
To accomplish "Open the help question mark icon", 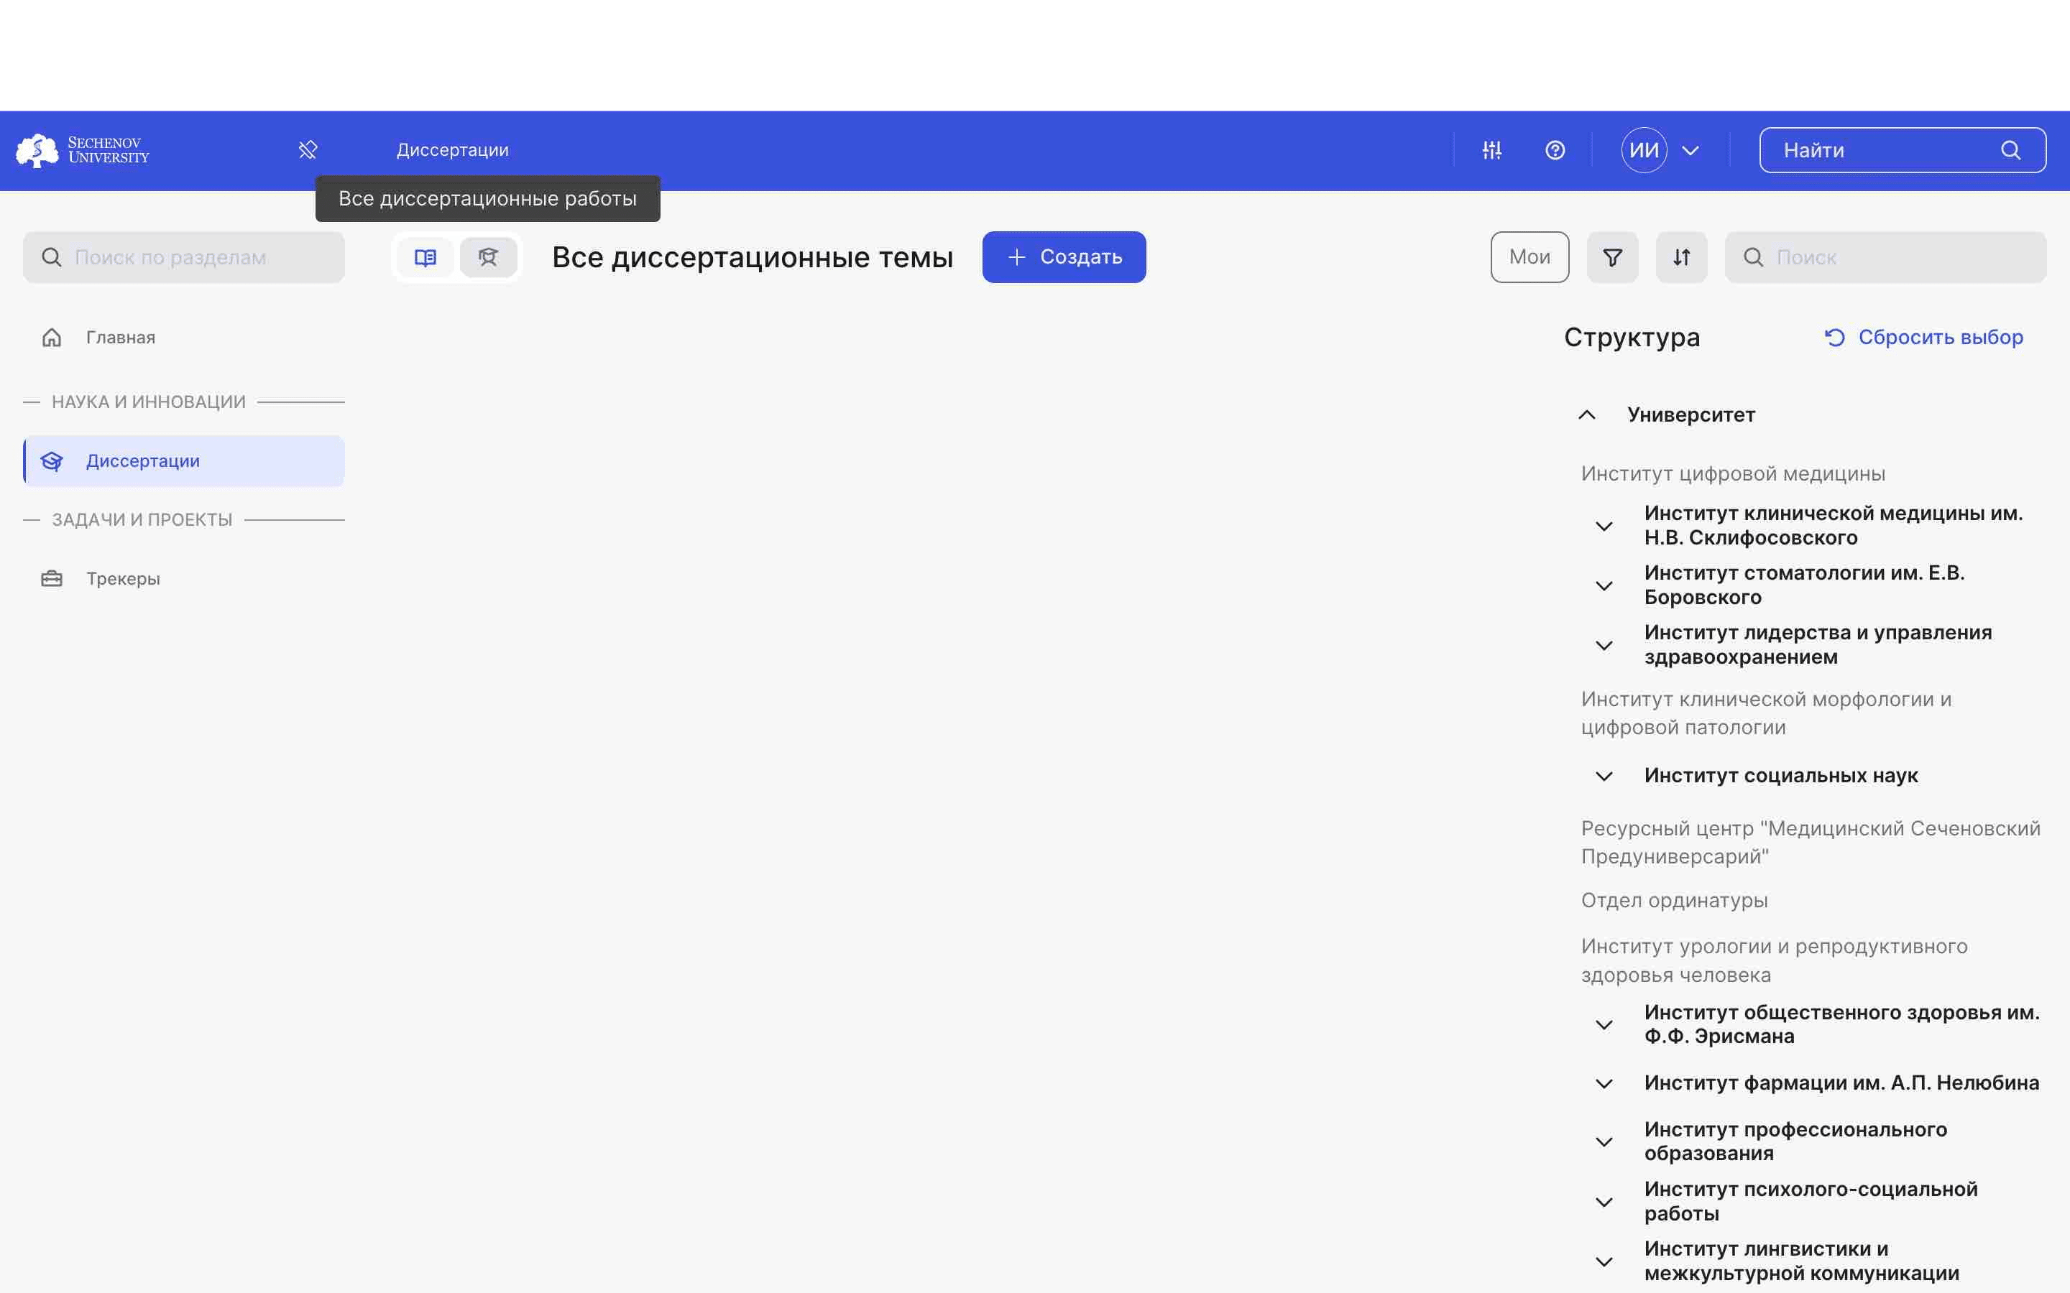I will pyautogui.click(x=1555, y=151).
